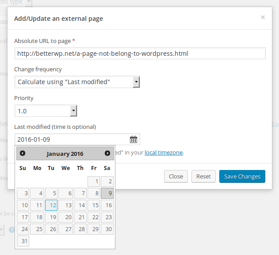Click the Close button
This screenshot has height=255, width=279.
[176, 176]
